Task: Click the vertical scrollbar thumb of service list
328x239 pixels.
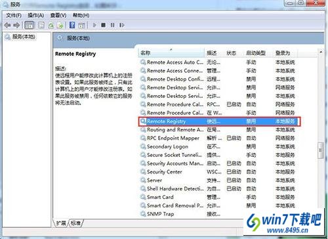Action: (321, 150)
